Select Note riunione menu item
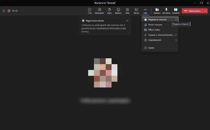Screen dimensions: 210x130 point(160,25)
